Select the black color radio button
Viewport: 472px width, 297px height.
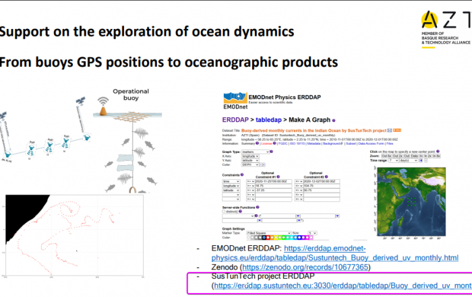[264, 238]
